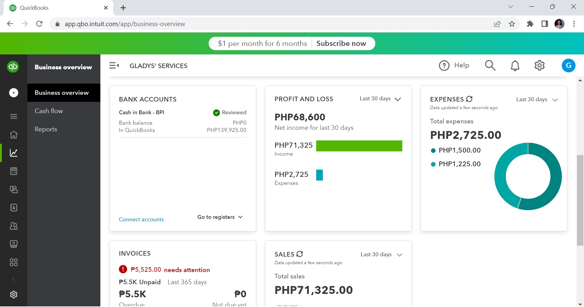Click the plus New button in sidebar
Screen dimensions: 584x307
click(x=14, y=93)
